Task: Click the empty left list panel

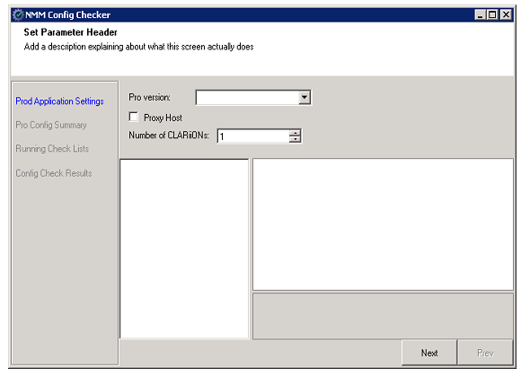Action: 184,249
